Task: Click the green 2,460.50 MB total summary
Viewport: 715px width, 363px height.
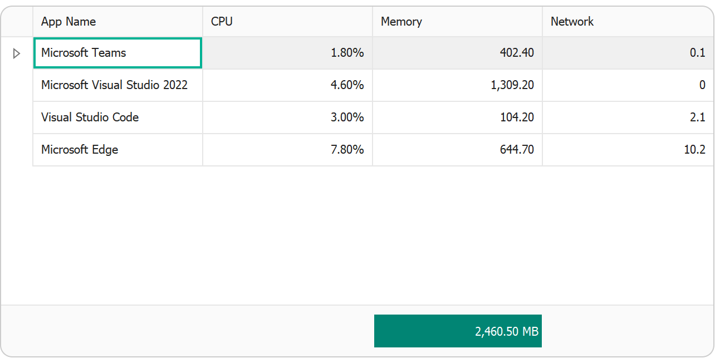Action: (x=458, y=331)
